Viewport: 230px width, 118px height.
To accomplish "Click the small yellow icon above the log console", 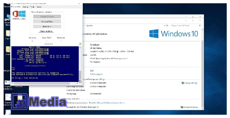I will click(80, 44).
